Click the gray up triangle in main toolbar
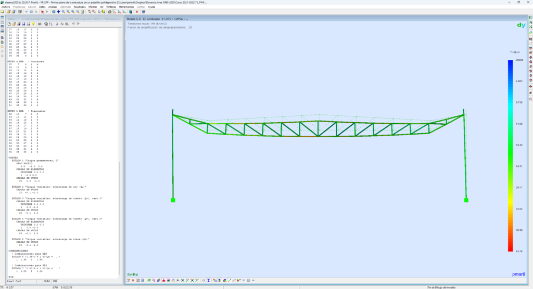 36,11
